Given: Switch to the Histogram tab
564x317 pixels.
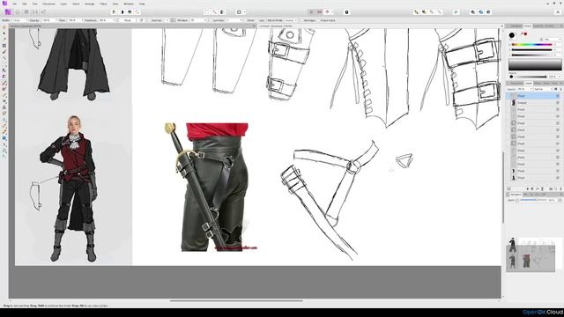Looking at the screenshot, I should 516,26.
